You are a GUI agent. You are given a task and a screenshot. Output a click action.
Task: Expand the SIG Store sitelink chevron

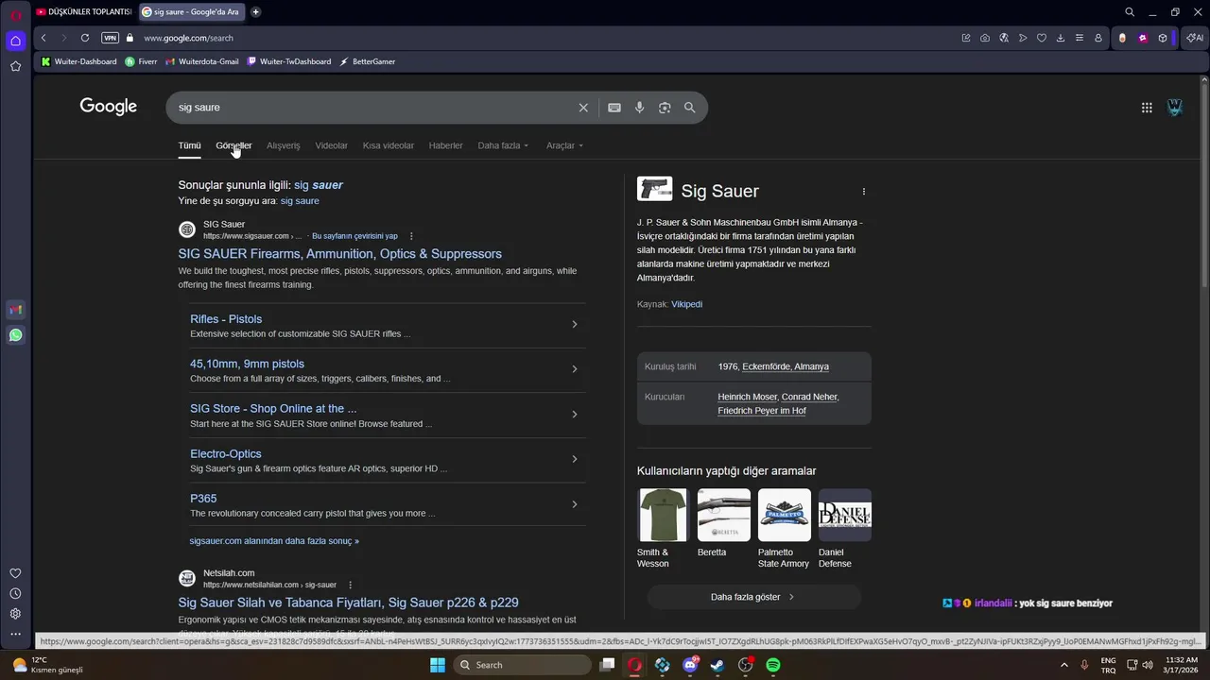click(575, 415)
